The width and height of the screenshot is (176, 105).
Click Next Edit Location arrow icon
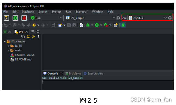click(x=29, y=25)
